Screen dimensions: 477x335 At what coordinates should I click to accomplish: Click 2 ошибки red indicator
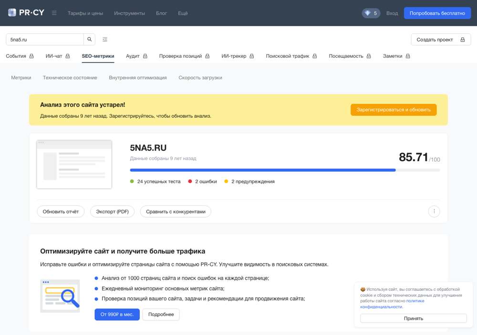pyautogui.click(x=202, y=182)
